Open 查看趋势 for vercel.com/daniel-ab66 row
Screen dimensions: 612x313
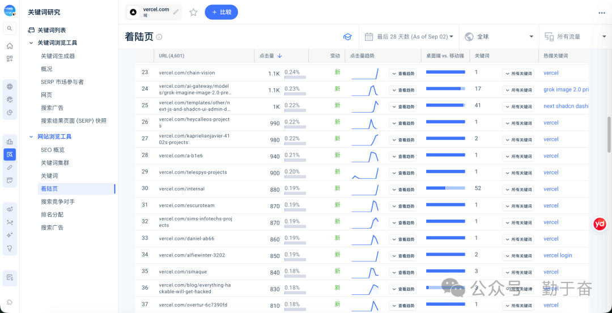tap(402, 239)
